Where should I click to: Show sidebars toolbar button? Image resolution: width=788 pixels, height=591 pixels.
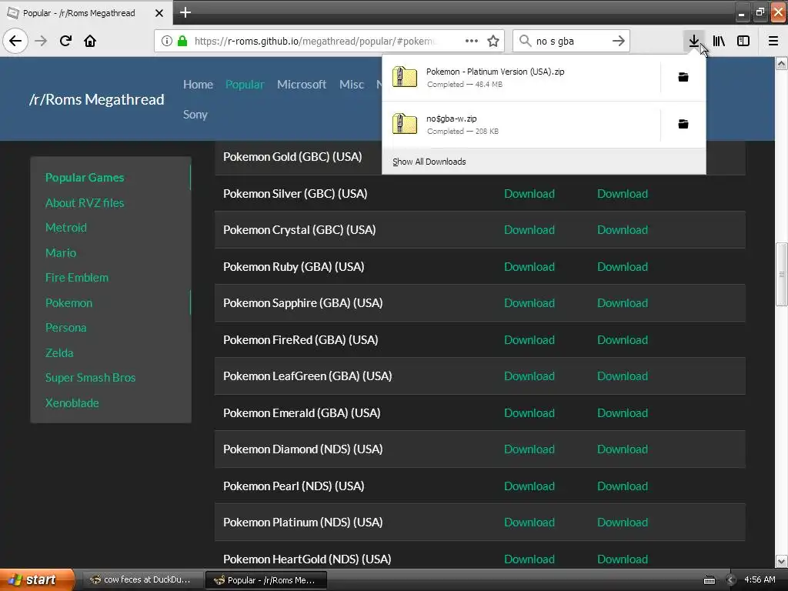pos(743,41)
